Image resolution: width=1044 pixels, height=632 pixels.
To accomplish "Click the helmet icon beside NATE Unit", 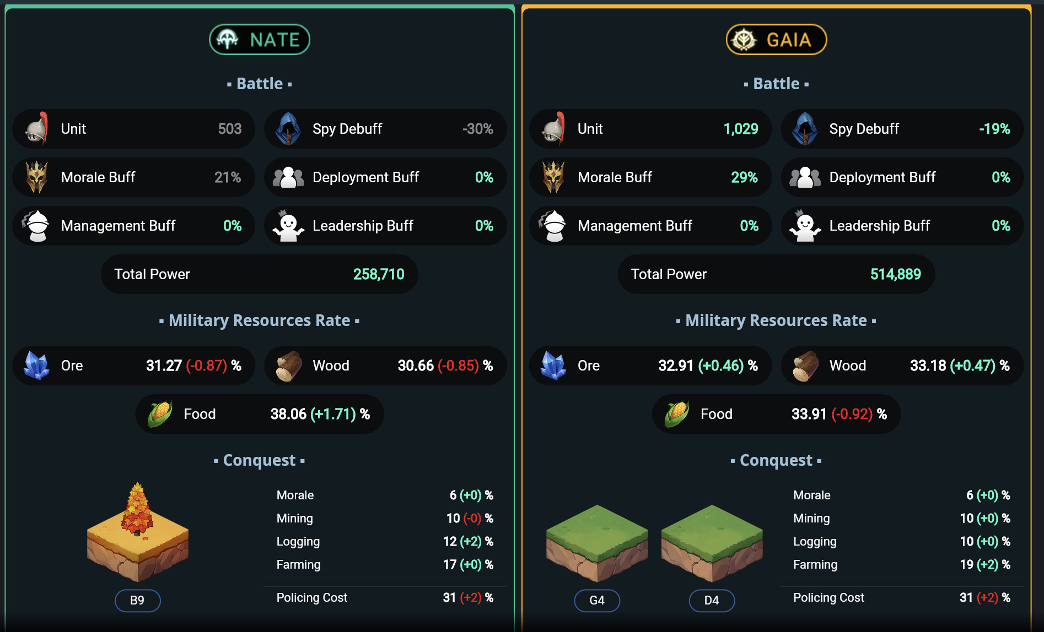I will [37, 129].
